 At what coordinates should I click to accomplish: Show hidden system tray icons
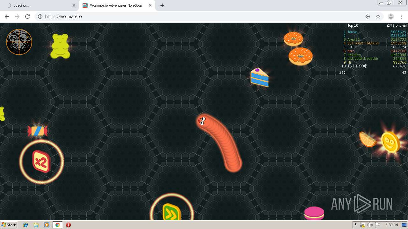(x=355, y=225)
